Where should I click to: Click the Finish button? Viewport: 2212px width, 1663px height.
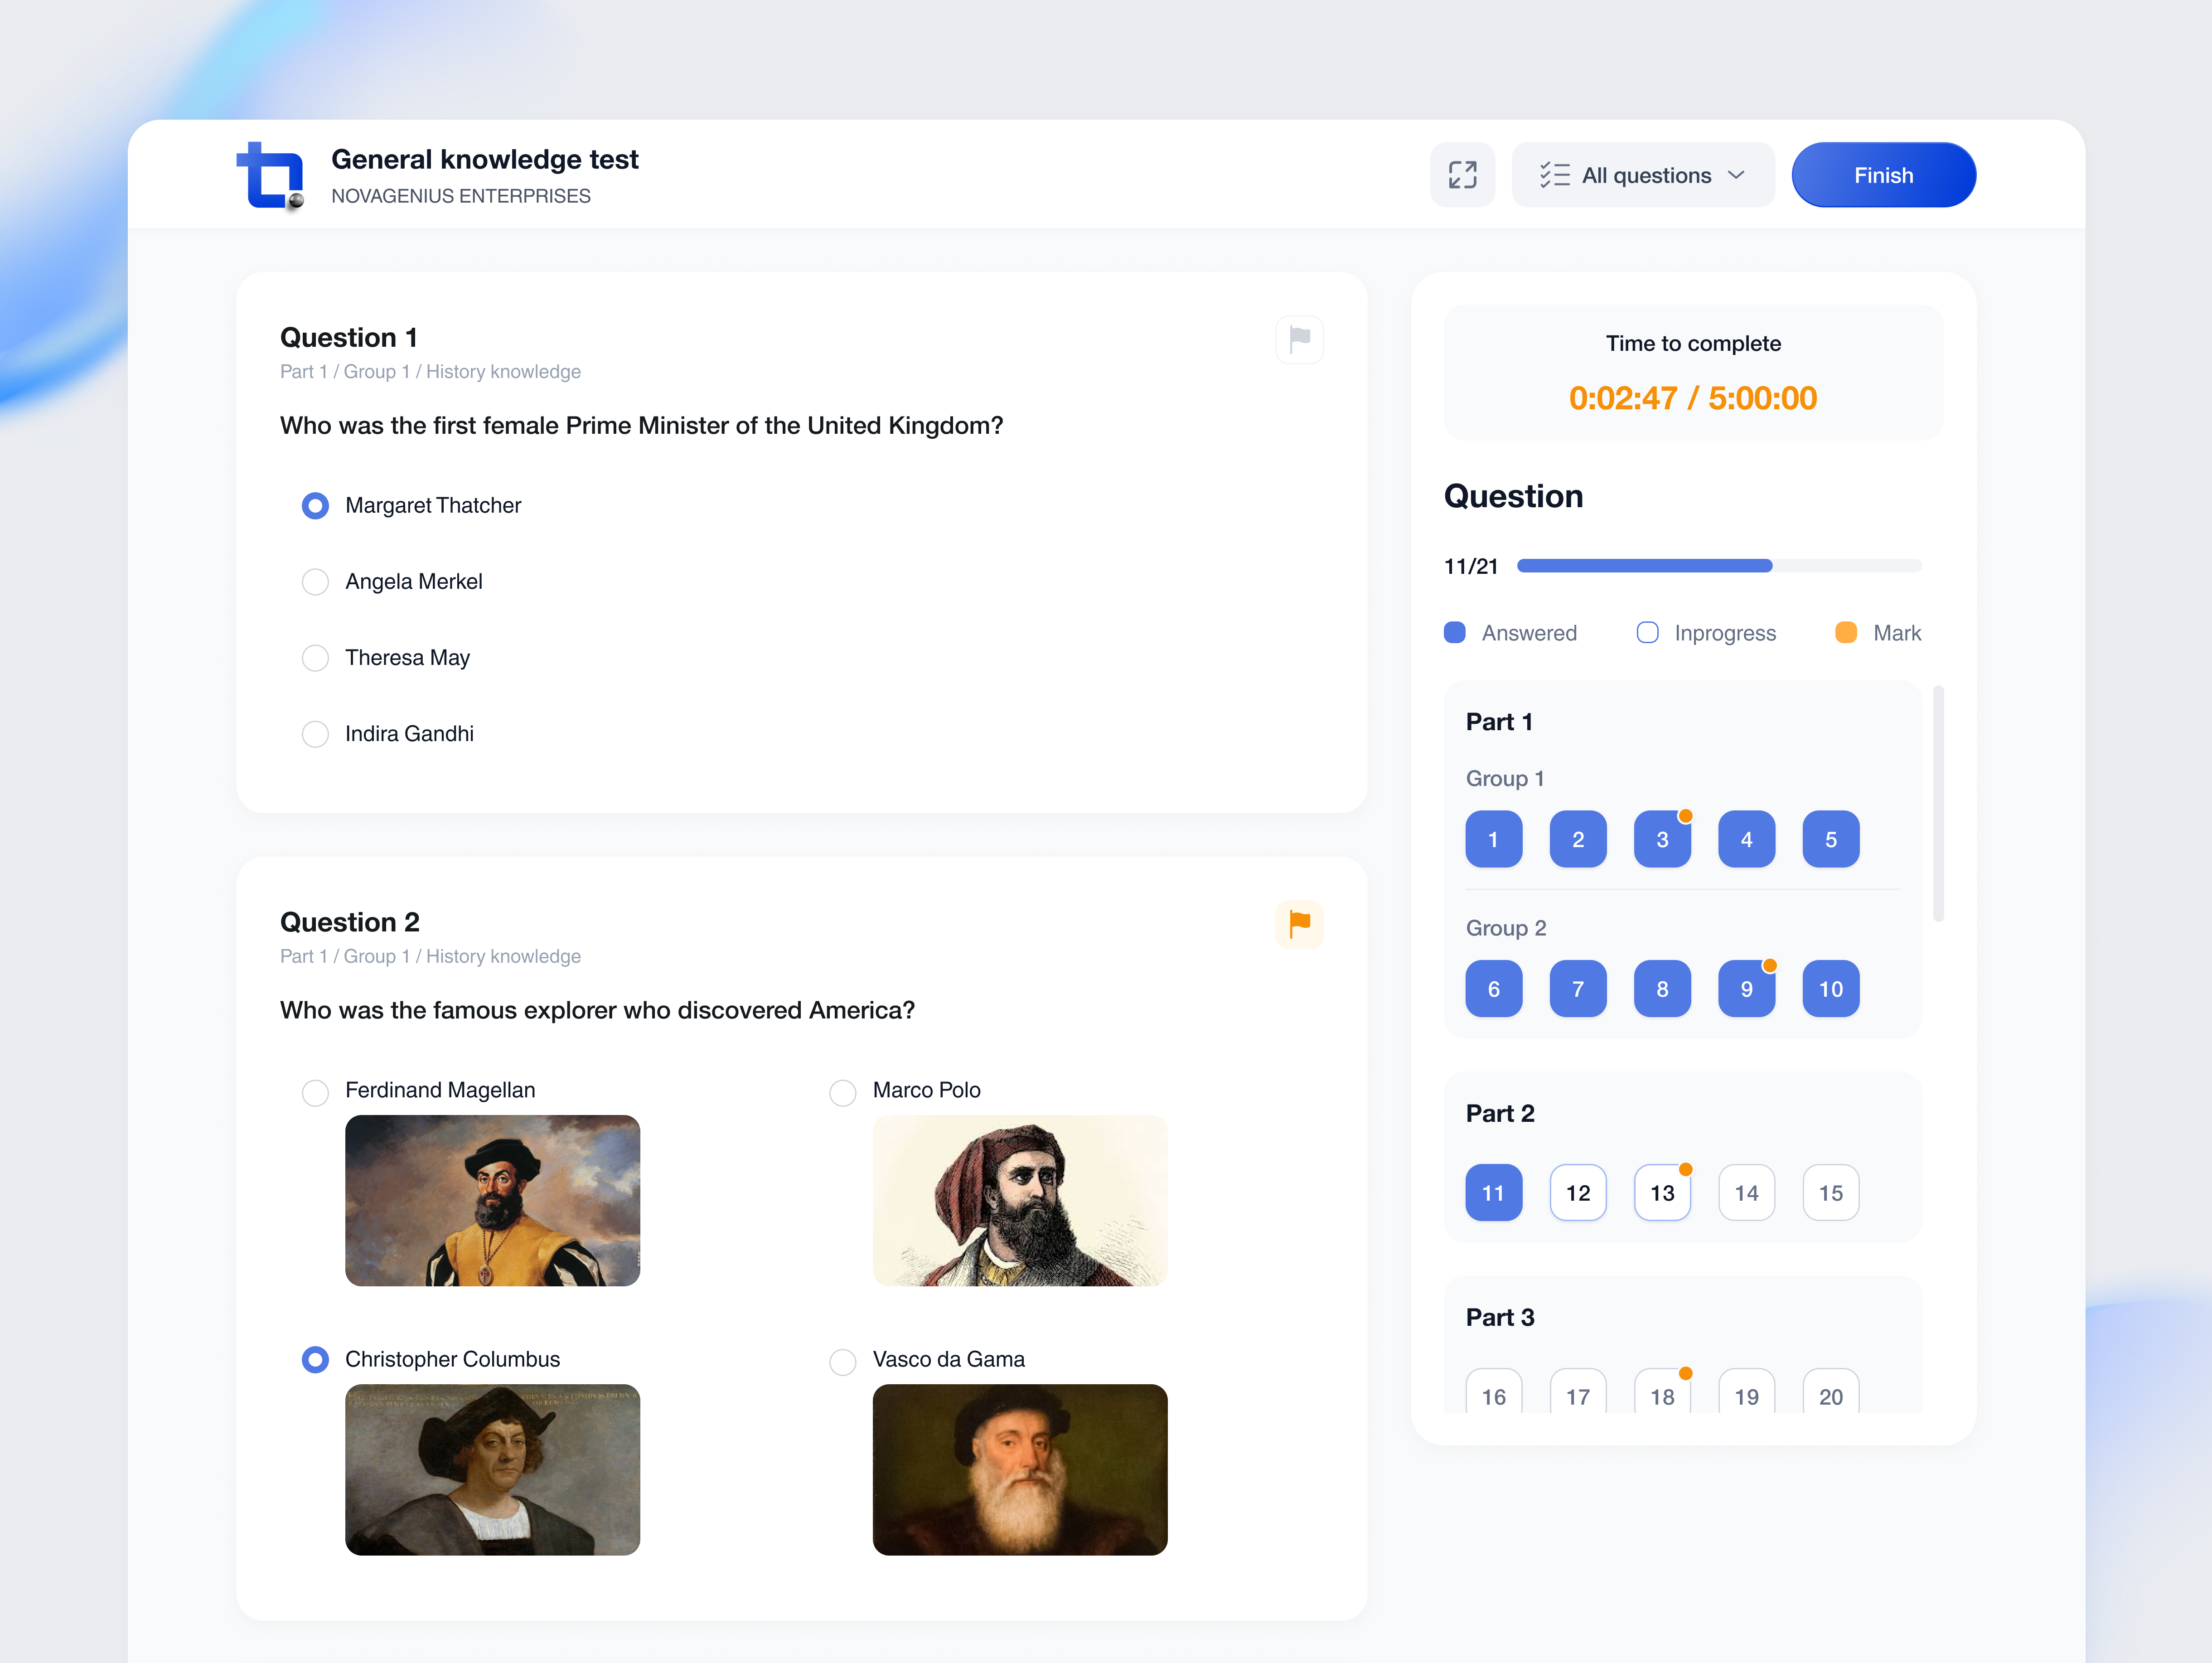point(1883,175)
